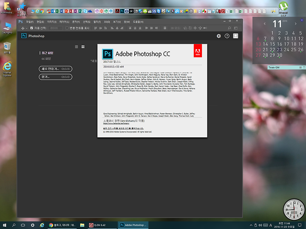This screenshot has width=306, height=229.
Task: Click the 3D roll mode icon
Action: (190, 28)
